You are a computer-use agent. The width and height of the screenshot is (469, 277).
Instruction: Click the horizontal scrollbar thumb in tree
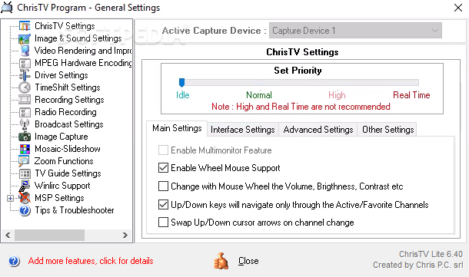pos(50,236)
